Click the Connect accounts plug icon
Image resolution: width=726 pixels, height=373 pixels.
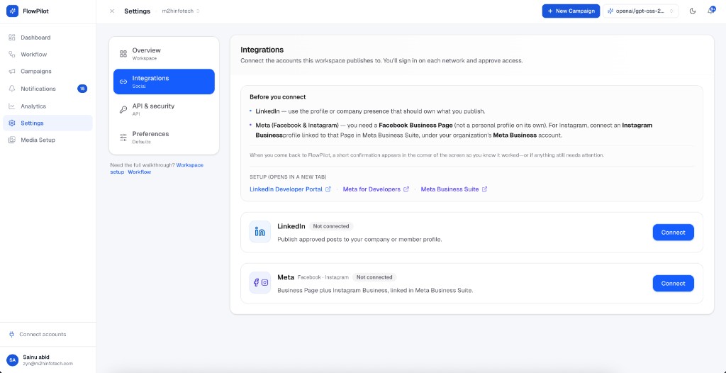click(11, 334)
